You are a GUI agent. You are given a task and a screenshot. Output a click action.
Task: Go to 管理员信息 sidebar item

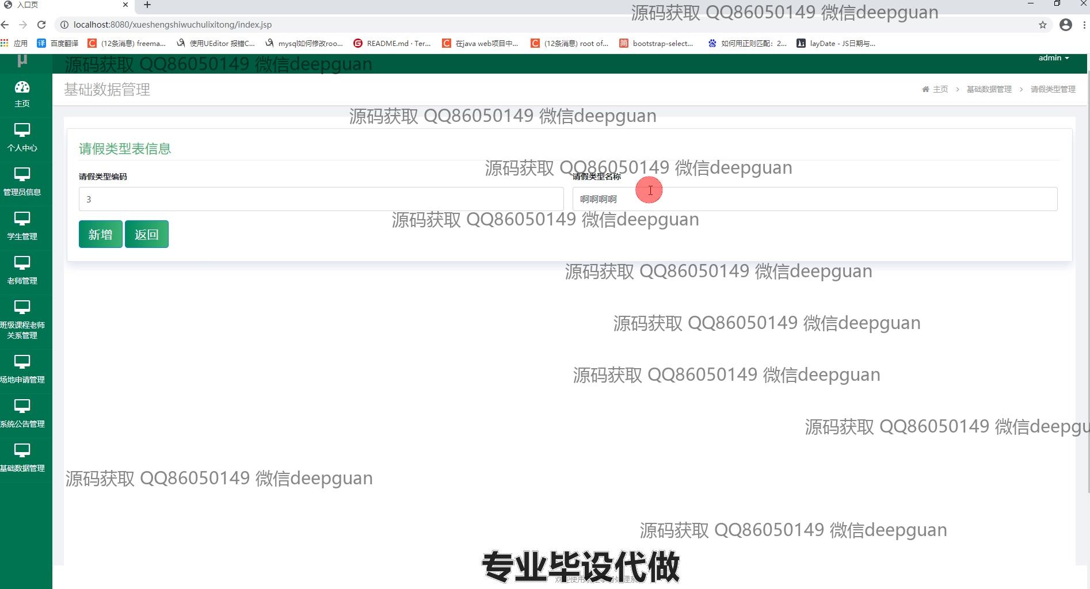(22, 182)
